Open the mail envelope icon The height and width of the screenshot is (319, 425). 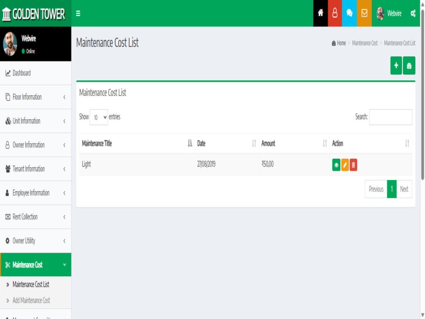364,13
